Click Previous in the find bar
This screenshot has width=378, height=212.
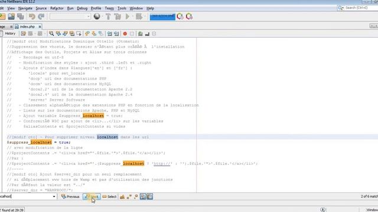pos(70,197)
